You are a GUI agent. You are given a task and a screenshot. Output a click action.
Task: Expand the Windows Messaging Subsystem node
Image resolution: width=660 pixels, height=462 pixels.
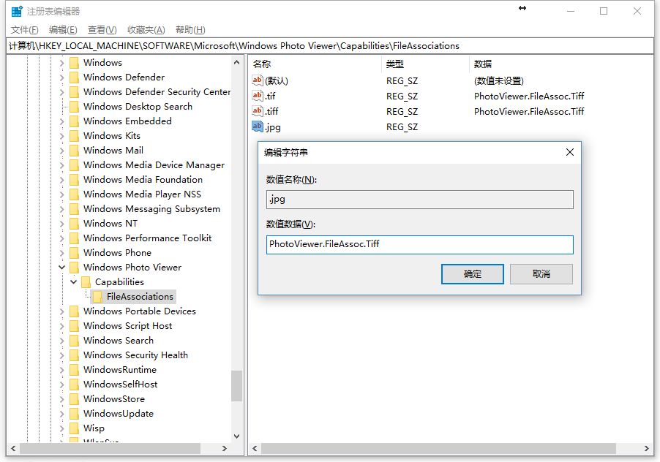click(62, 209)
